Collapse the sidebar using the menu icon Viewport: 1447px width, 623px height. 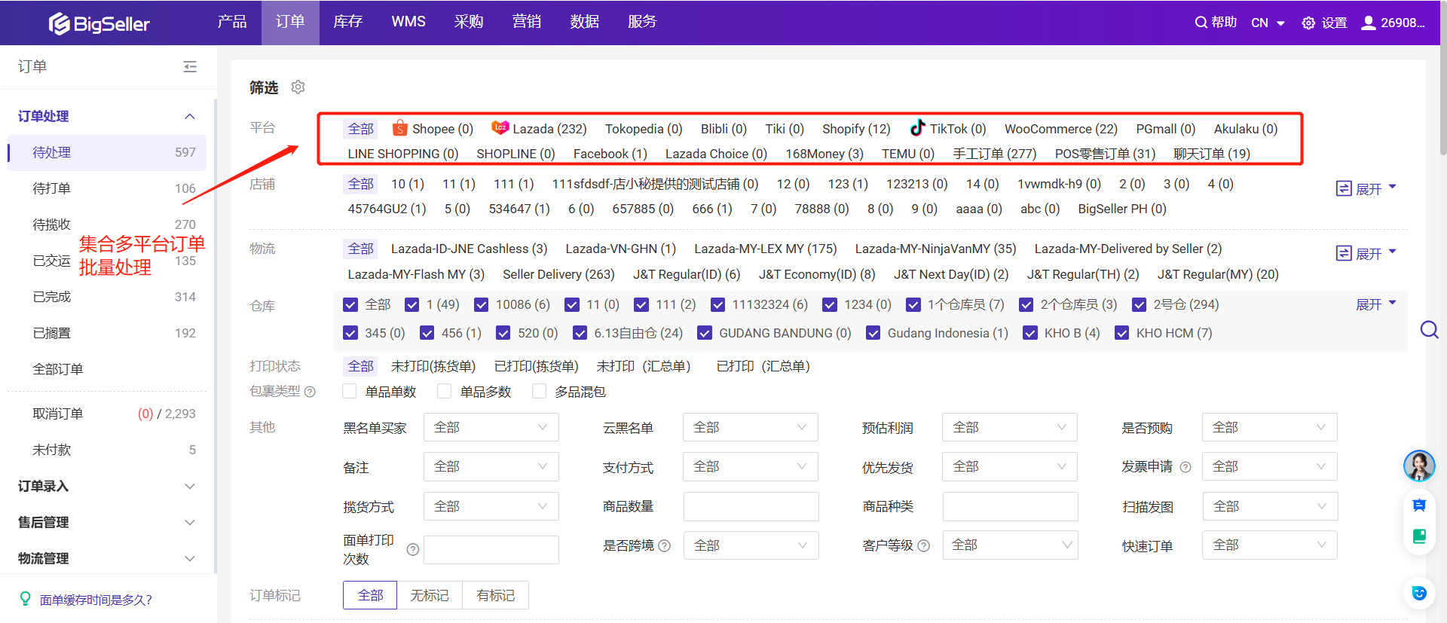[190, 67]
